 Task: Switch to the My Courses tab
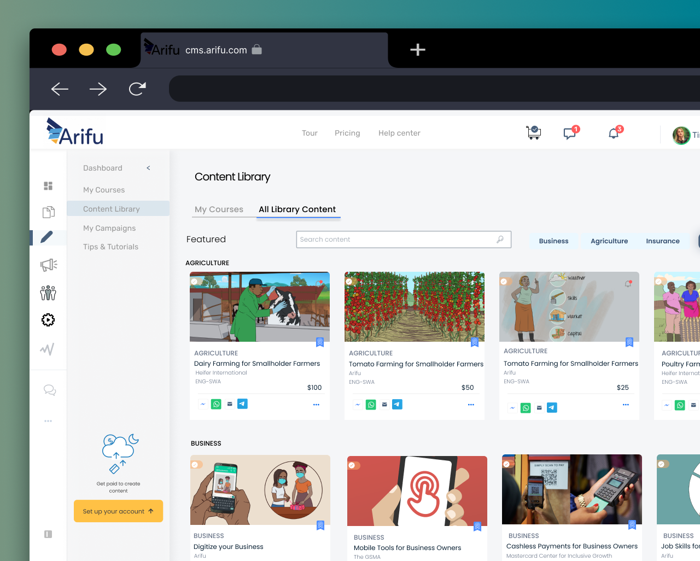point(219,209)
